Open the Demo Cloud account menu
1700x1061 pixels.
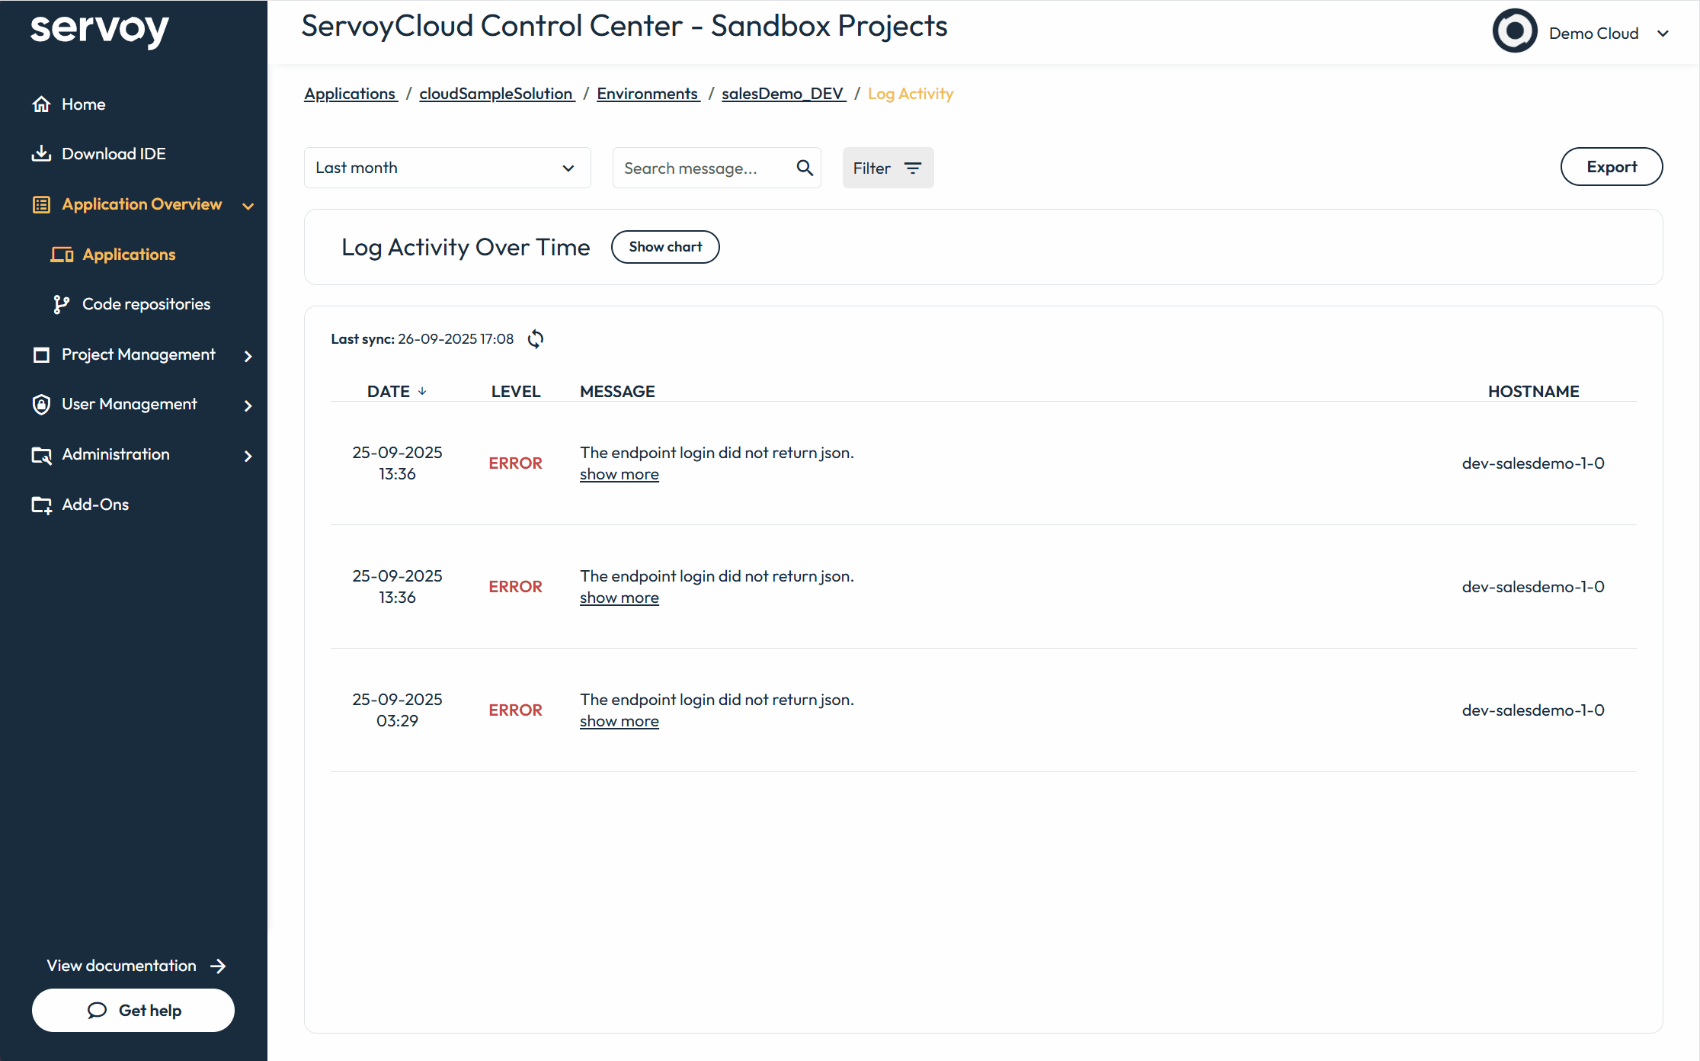coord(1662,34)
